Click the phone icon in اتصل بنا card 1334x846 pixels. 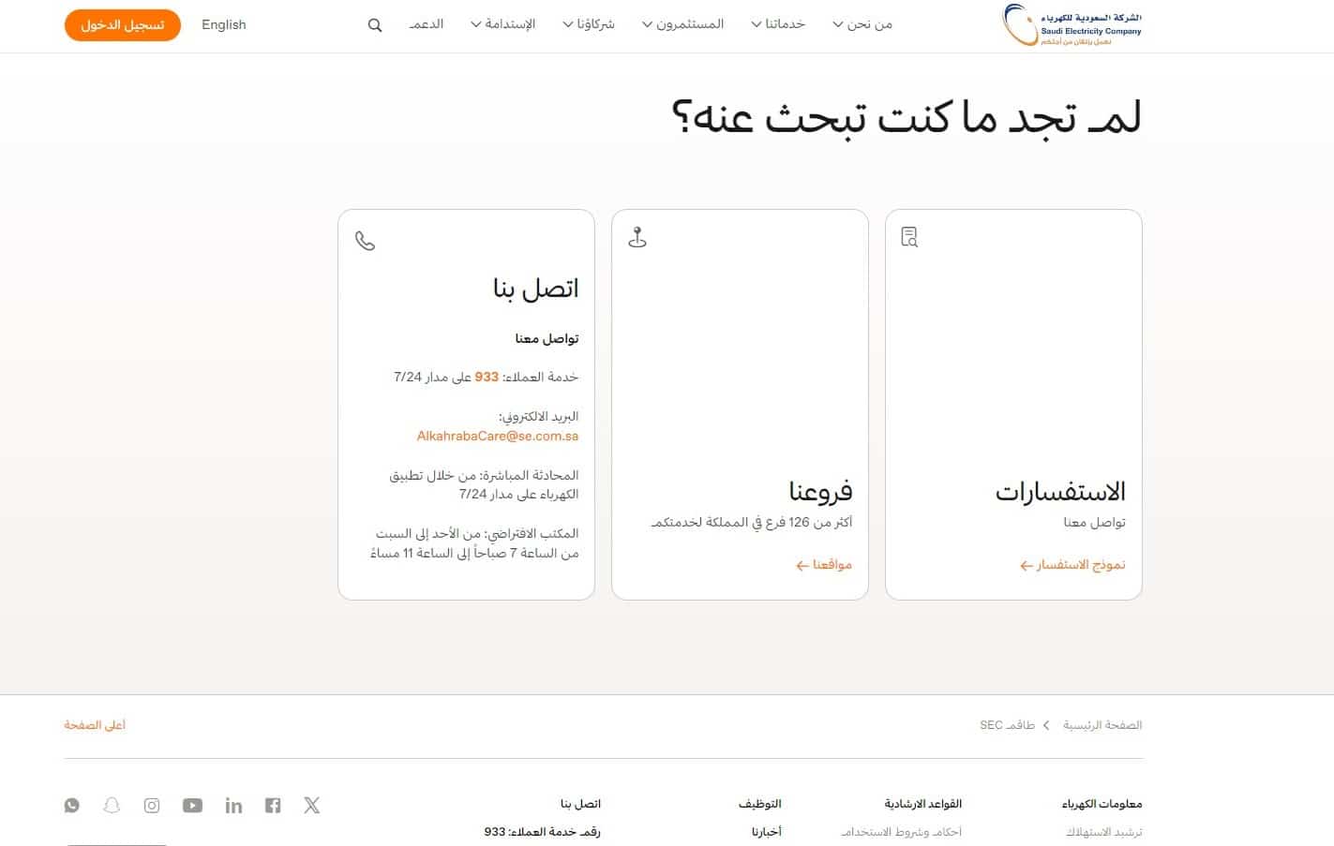[x=365, y=241]
